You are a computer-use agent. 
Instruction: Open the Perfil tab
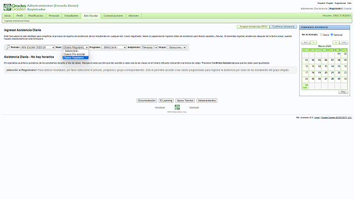point(20,16)
